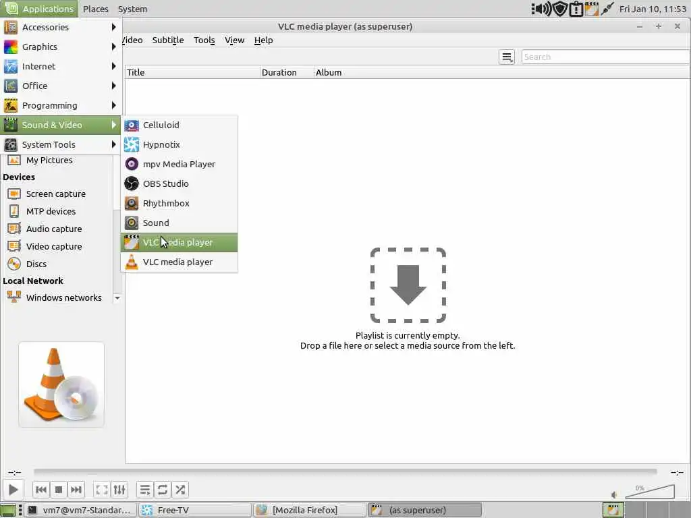Mute audio via speaker icon

point(614,494)
